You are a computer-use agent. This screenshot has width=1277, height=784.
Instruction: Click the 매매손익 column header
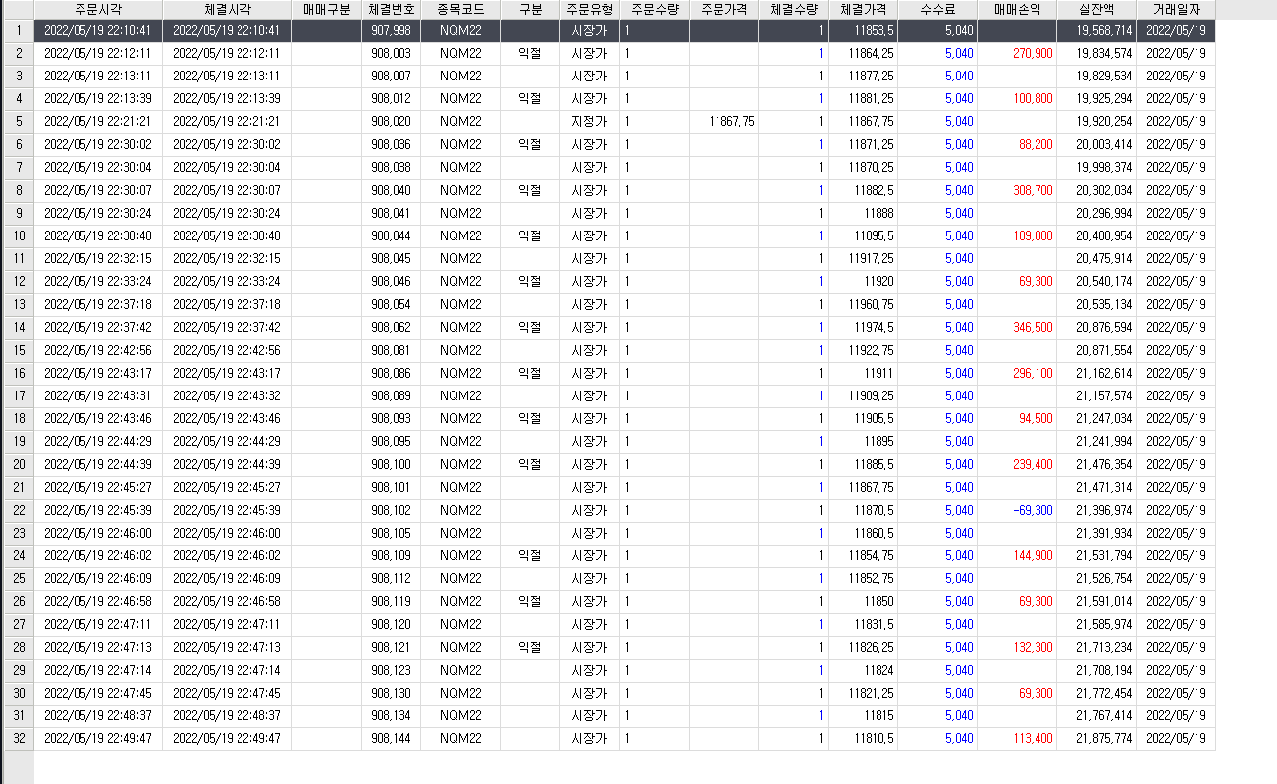(x=1017, y=9)
